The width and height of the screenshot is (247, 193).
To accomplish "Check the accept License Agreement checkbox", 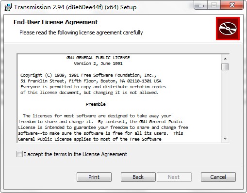I will click(19, 154).
